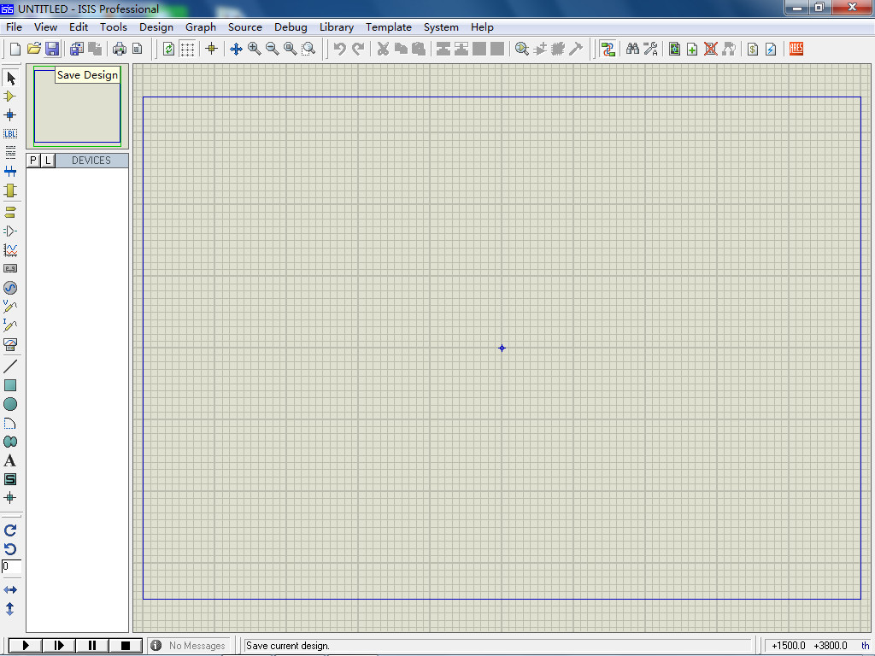The image size is (875, 656).
Task: Select the 2D circle graphics tool
Action: pos(10,404)
